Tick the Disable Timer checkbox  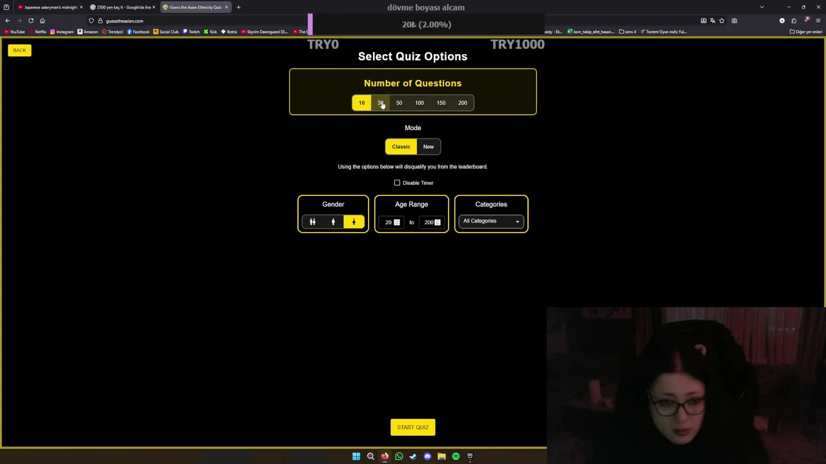coord(397,183)
